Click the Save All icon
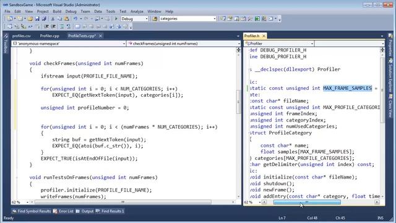This screenshot has height=223, width=396. coord(44,19)
